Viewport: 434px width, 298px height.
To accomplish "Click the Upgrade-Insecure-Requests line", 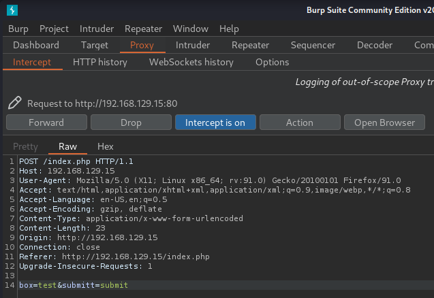I will click(86, 266).
